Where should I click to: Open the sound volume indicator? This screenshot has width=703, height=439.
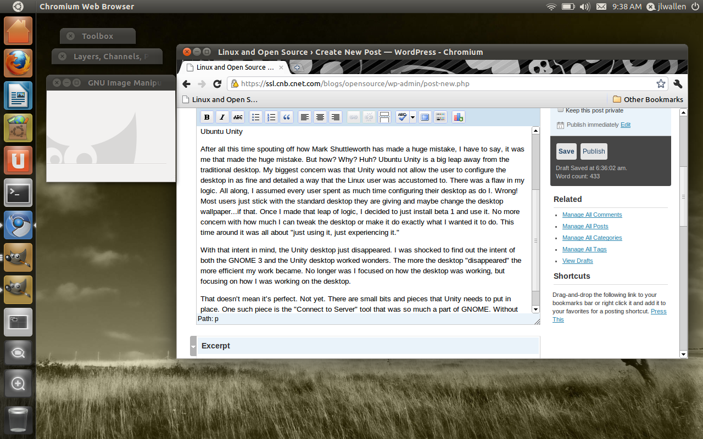[x=584, y=7]
